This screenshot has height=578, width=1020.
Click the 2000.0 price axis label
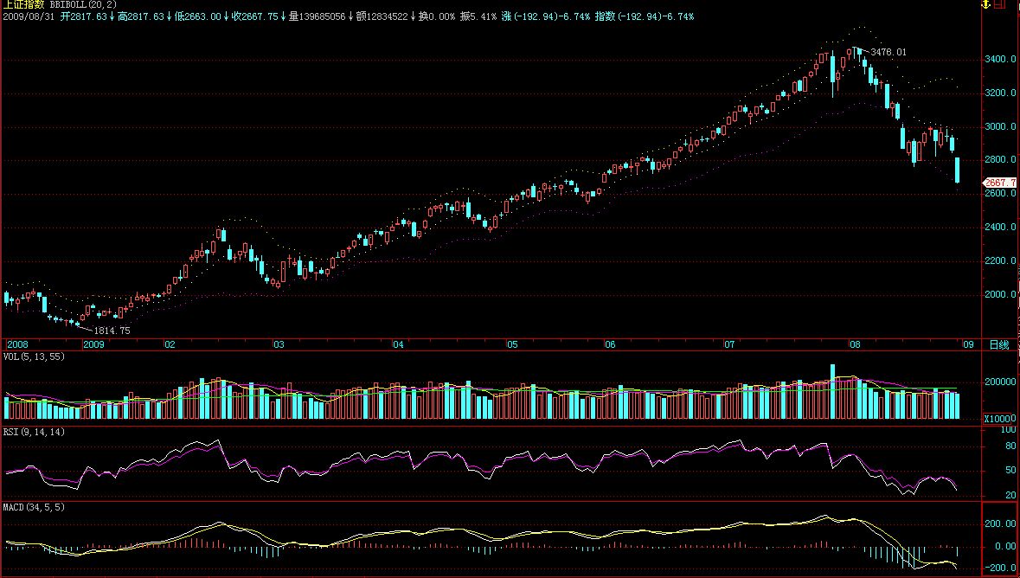(1000, 295)
